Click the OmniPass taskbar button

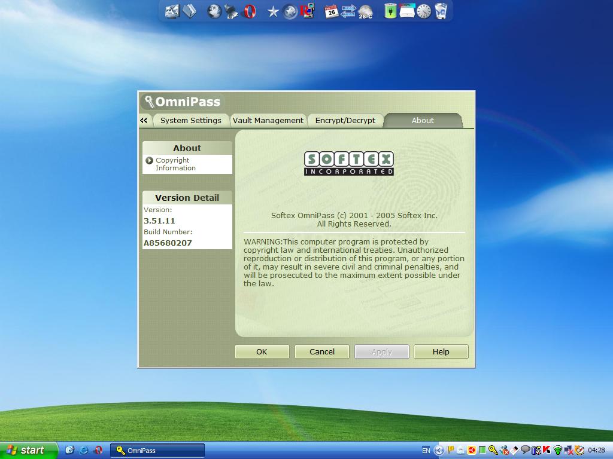point(157,451)
